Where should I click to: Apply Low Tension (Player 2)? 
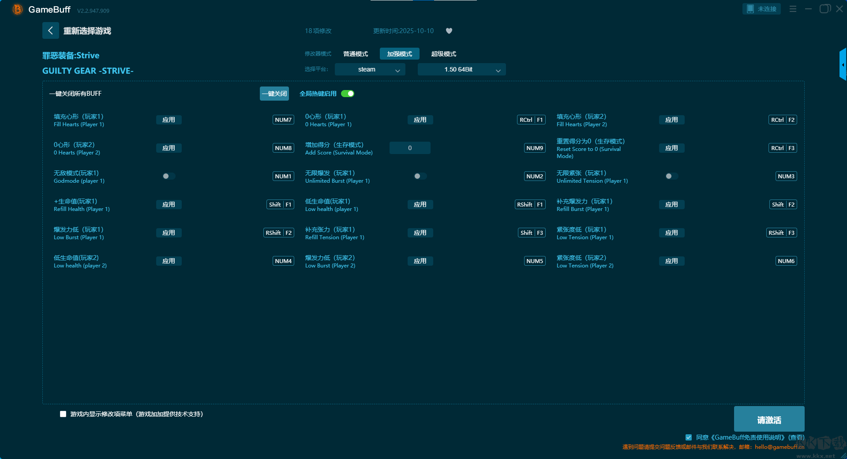(671, 261)
